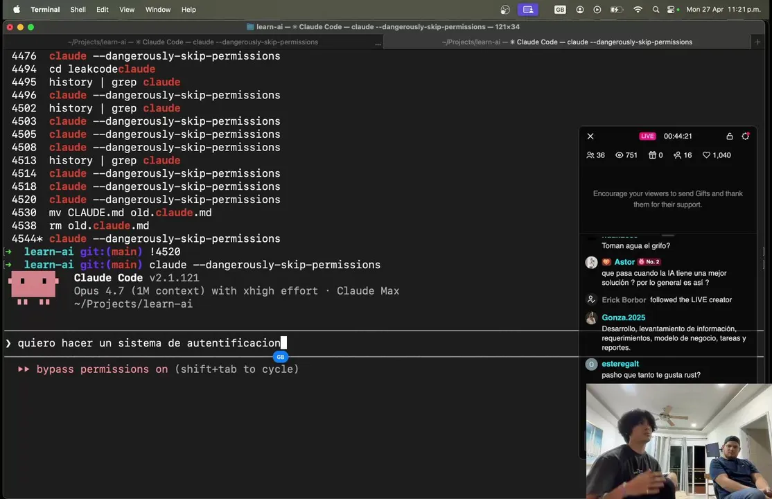The height and width of the screenshot is (499, 772).
Task: Close the LIVE stream panel with X
Action: [x=590, y=136]
